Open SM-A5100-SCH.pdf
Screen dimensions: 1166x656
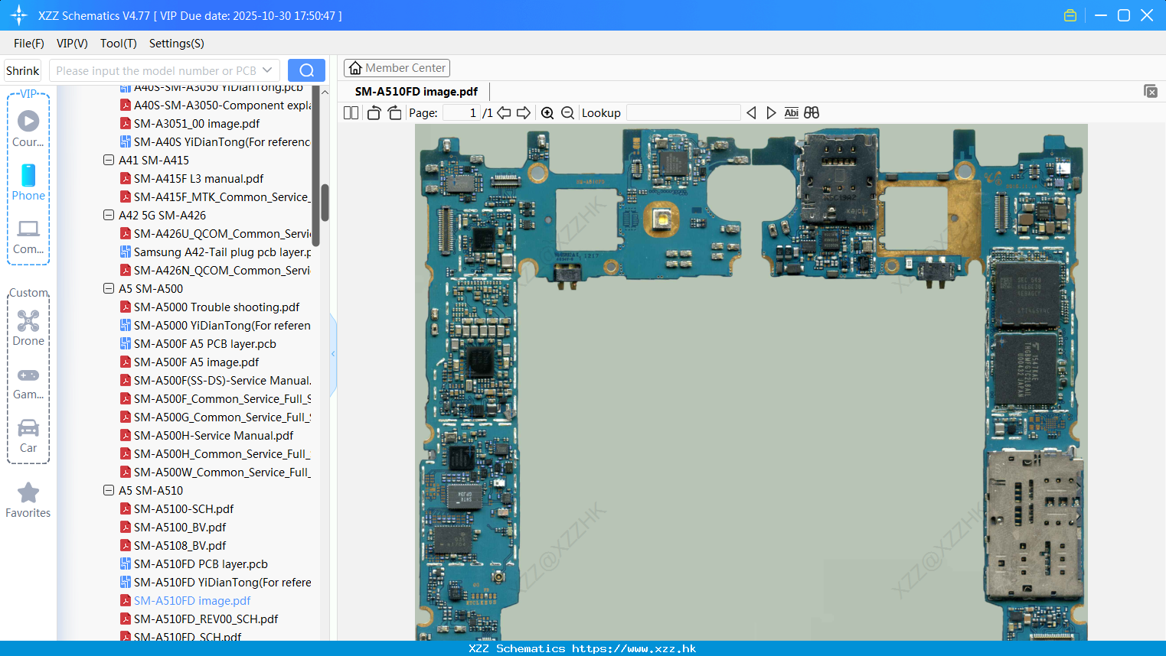pyautogui.click(x=176, y=508)
